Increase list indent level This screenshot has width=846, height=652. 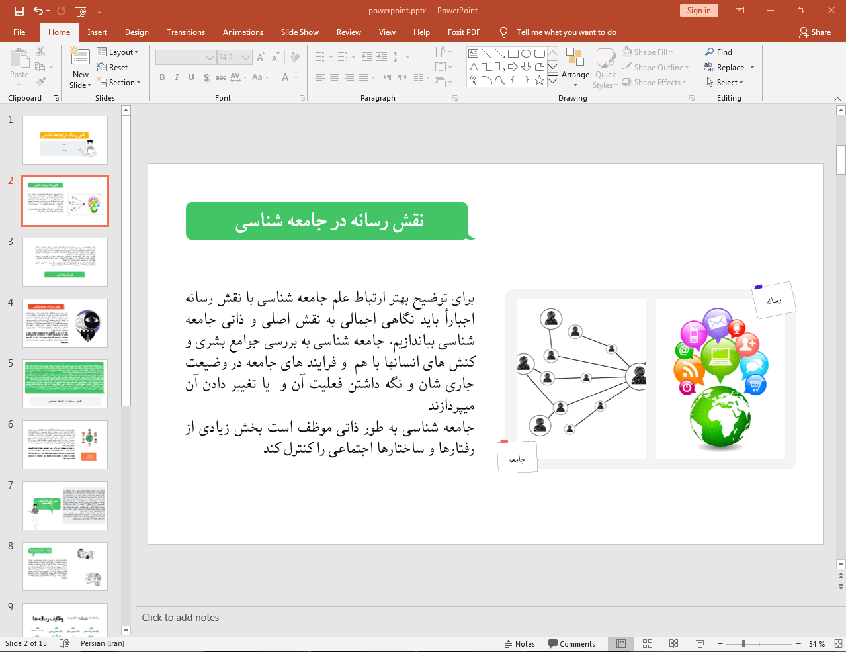click(x=382, y=57)
